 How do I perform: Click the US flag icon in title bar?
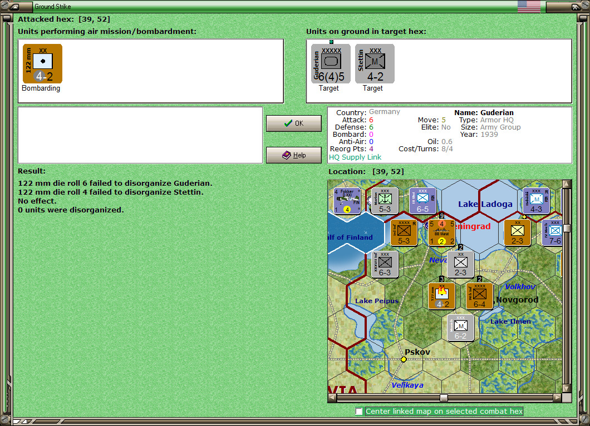[x=529, y=6]
